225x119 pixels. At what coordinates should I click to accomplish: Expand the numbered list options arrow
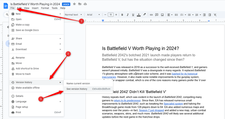(200, 15)
